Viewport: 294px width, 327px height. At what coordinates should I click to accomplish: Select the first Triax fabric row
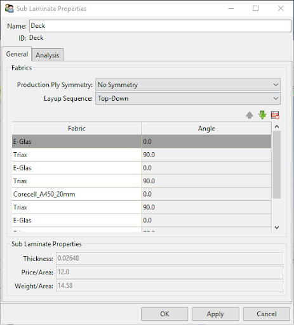[x=142, y=155]
